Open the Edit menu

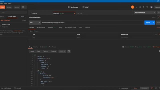pos(1,3)
